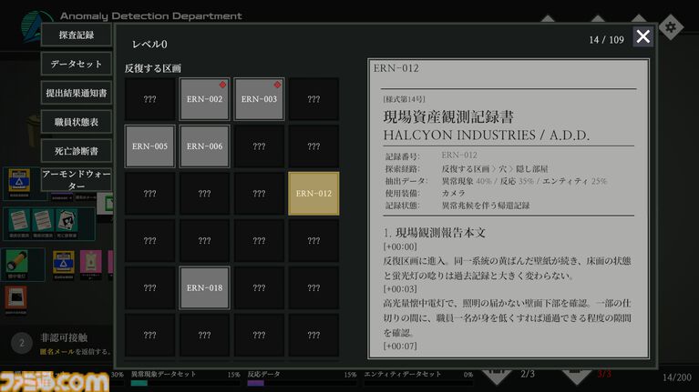The height and width of the screenshot is (392, 699).
Task: Click the ??? tile left of ERN-002
Action: (149, 99)
